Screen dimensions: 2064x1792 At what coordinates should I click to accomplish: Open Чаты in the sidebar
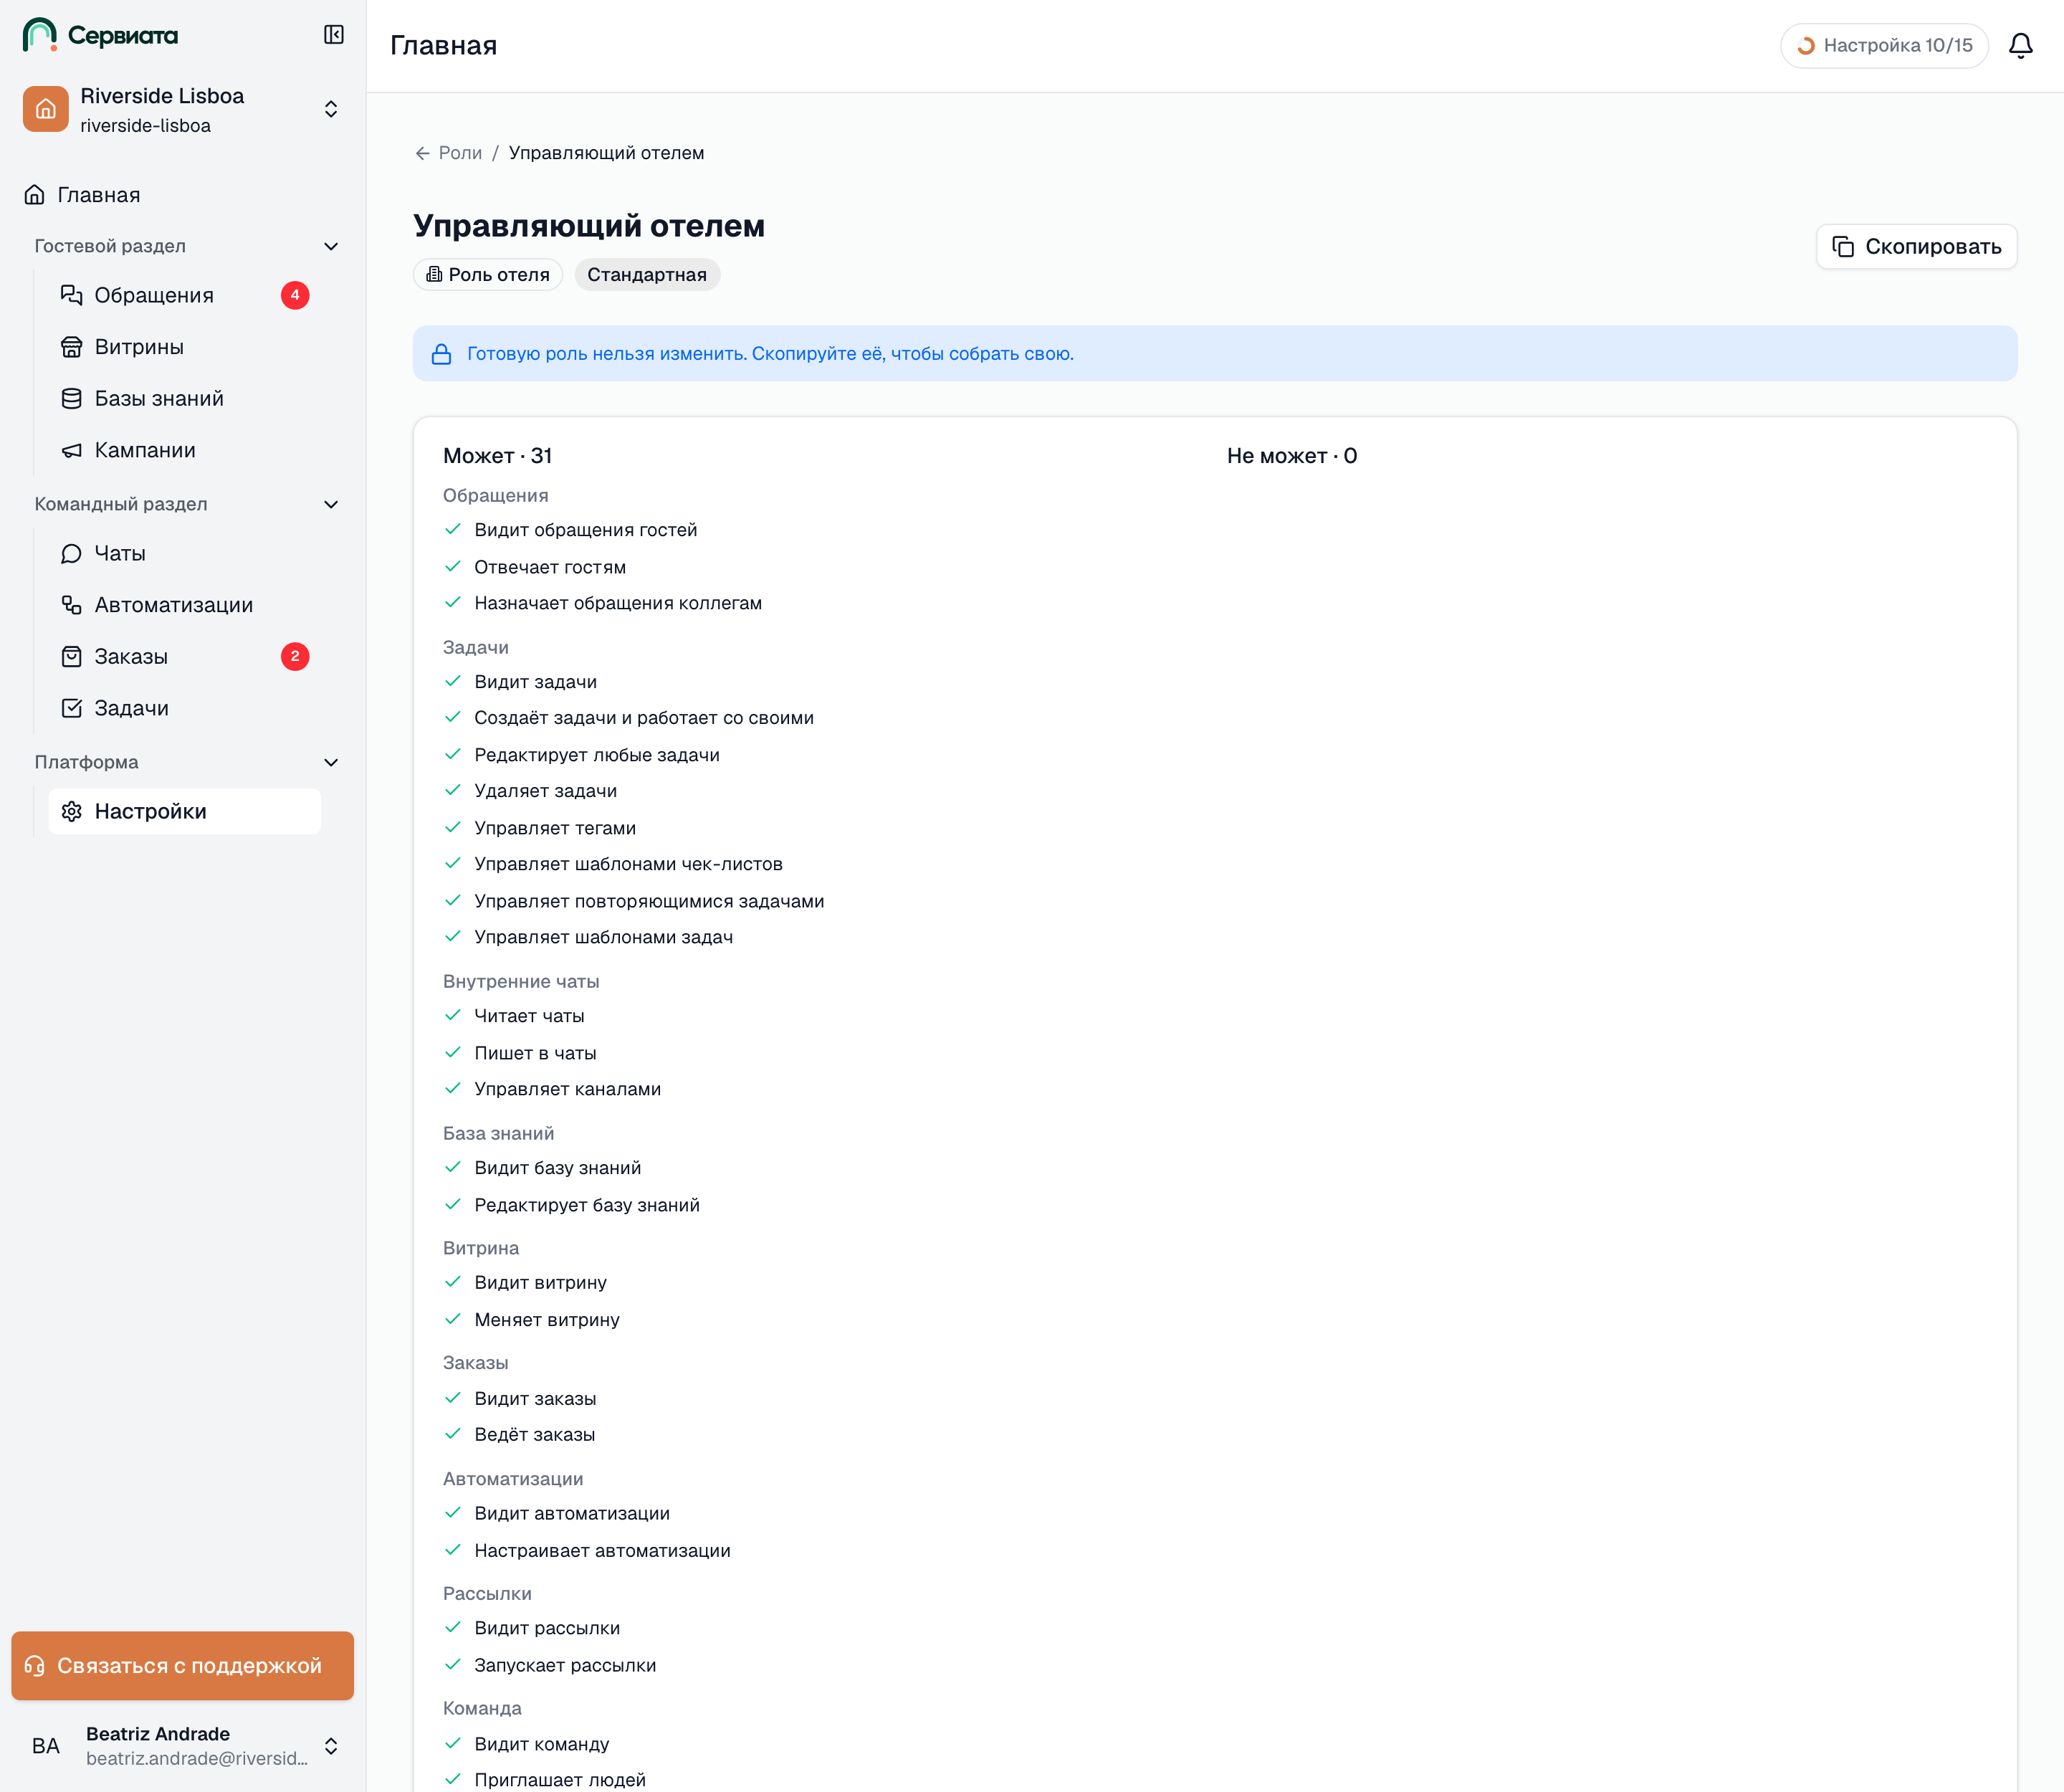(x=185, y=553)
